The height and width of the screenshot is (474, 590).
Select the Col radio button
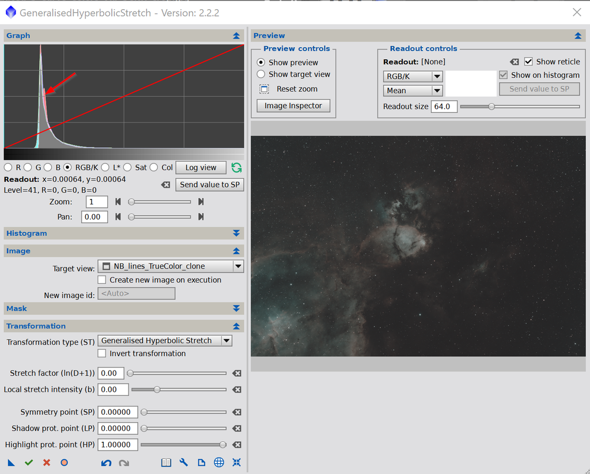pyautogui.click(x=154, y=167)
